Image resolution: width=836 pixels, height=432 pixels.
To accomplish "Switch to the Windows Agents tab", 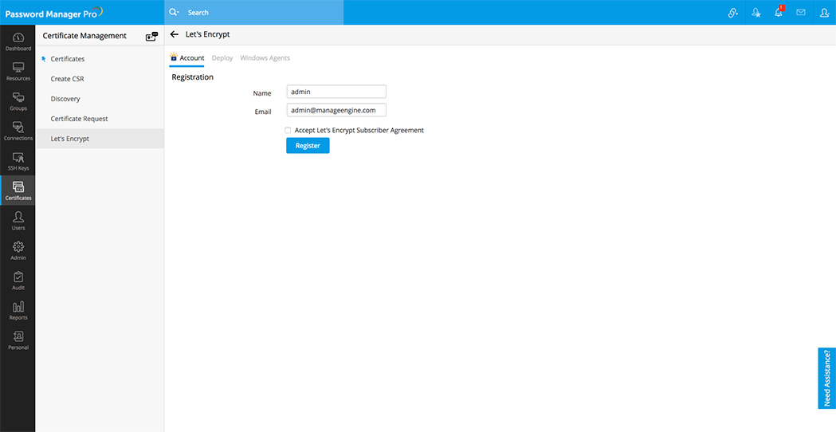I will (x=265, y=58).
